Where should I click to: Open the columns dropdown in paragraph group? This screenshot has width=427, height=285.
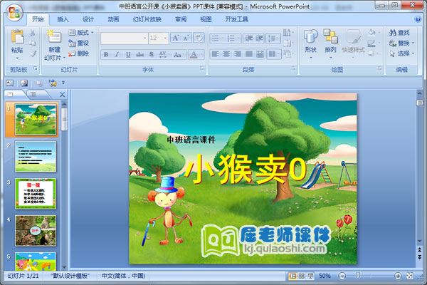tap(274, 54)
